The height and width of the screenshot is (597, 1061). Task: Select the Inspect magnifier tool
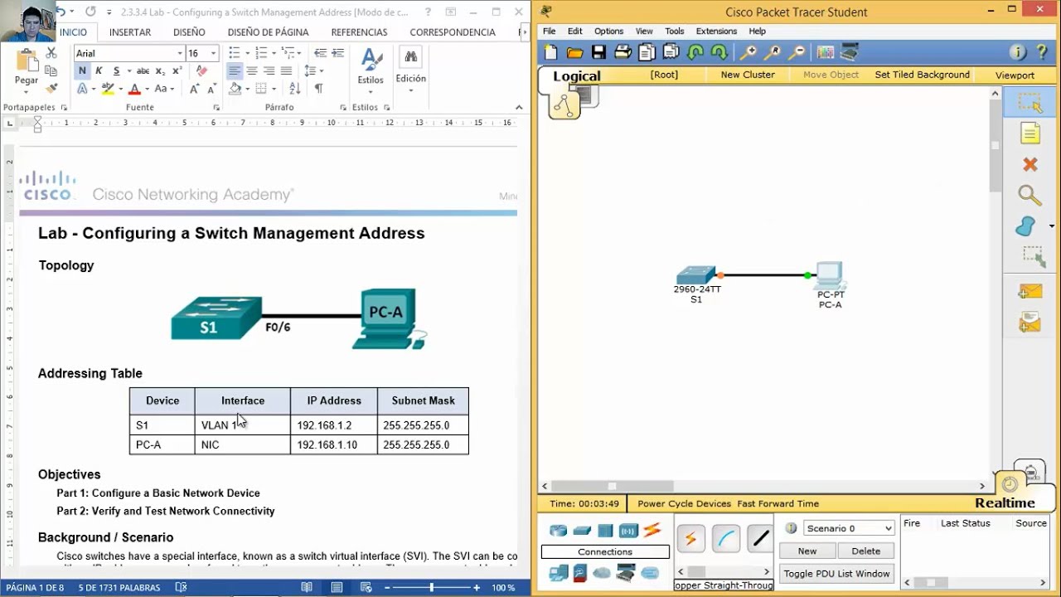(1030, 196)
